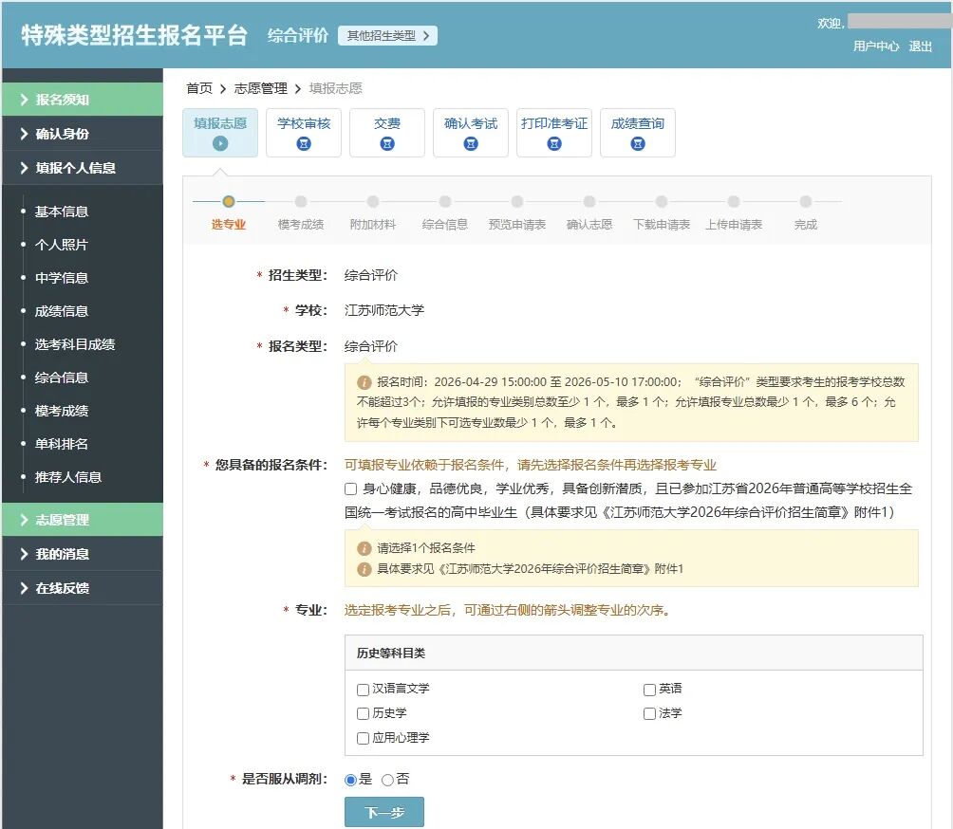The width and height of the screenshot is (953, 829).
Task: Click the play icon under 填报志愿
Action: tap(220, 144)
